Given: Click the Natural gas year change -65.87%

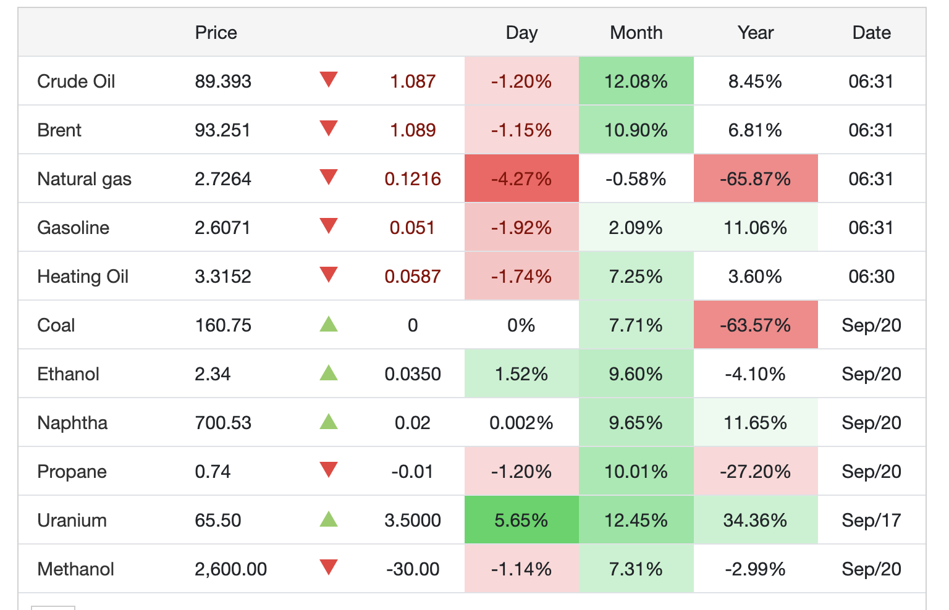Looking at the screenshot, I should 756,178.
